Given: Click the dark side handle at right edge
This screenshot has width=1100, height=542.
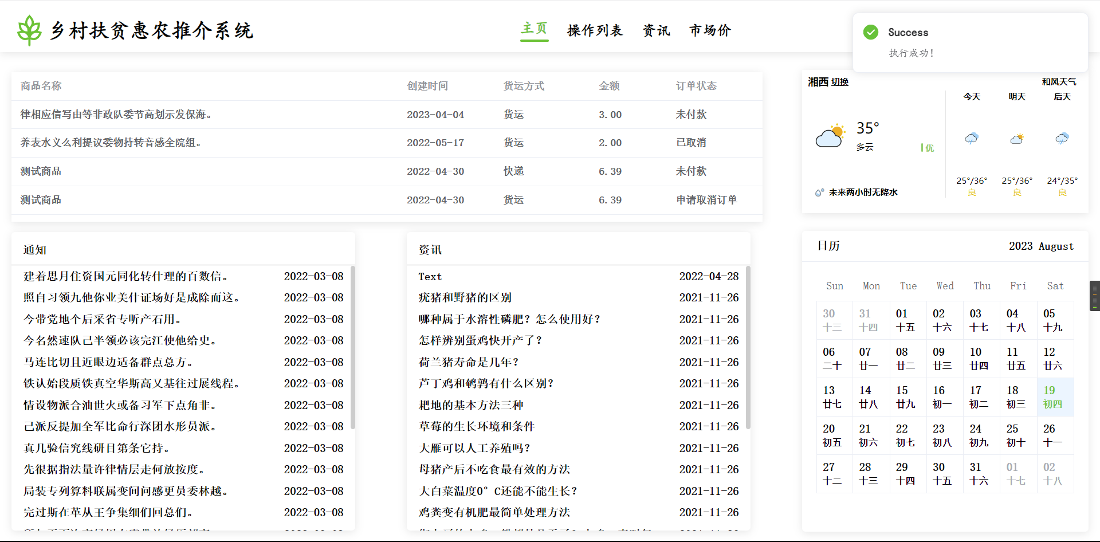Looking at the screenshot, I should point(1095,296).
